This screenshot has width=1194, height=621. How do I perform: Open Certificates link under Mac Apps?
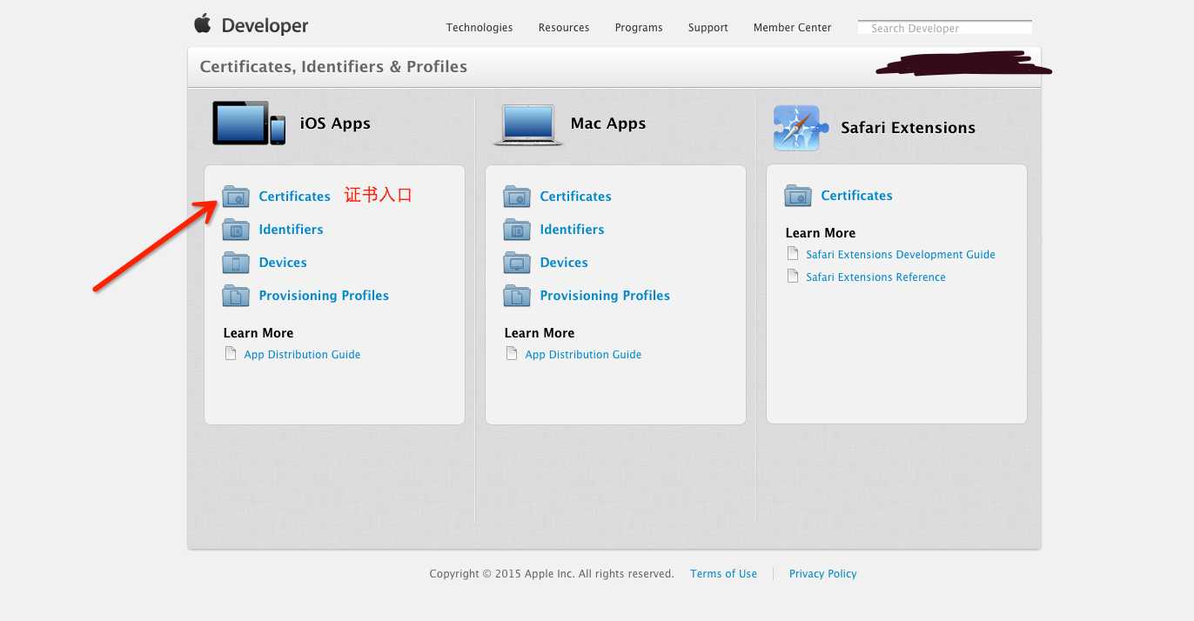pos(576,197)
